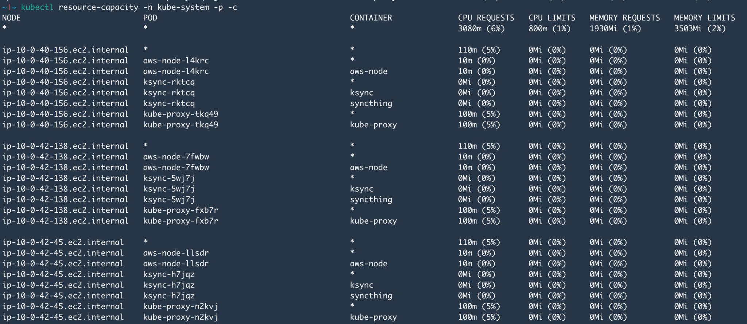
Task: Click the NODE column header
Action: (11, 18)
